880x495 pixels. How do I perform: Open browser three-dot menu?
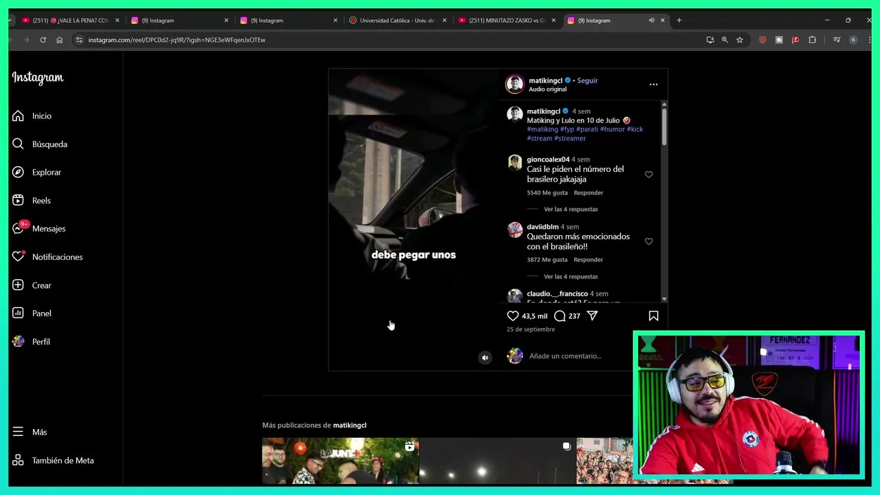(868, 40)
